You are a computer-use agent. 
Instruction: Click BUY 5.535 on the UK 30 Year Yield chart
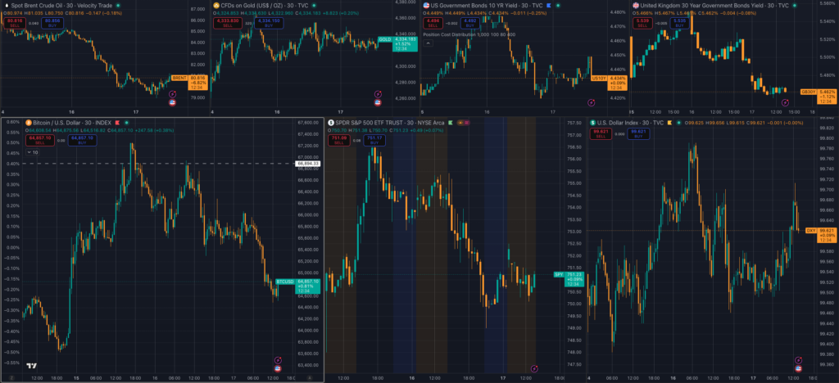tap(679, 23)
